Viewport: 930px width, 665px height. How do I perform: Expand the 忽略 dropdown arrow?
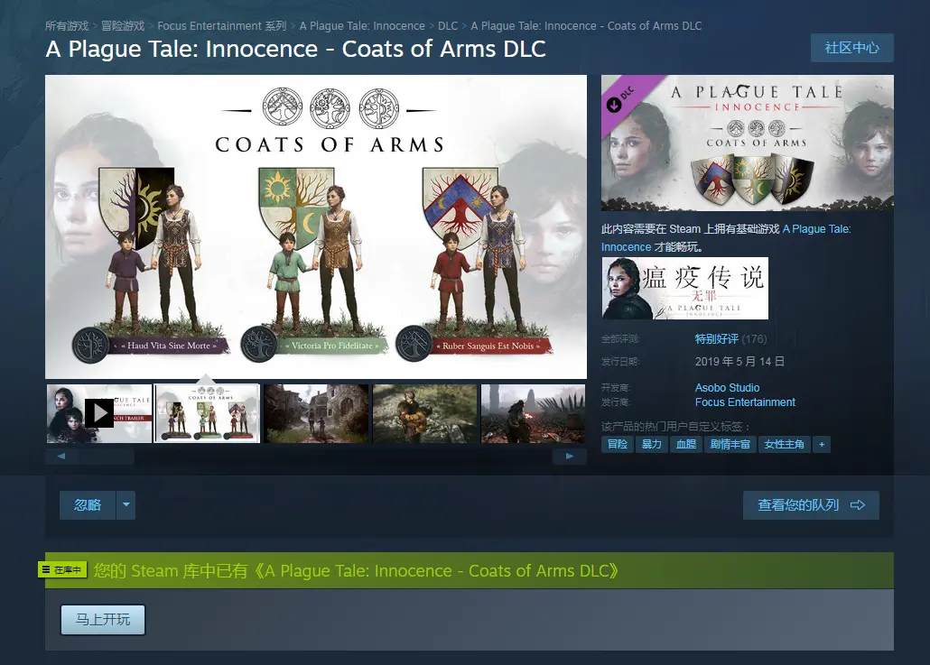[126, 505]
